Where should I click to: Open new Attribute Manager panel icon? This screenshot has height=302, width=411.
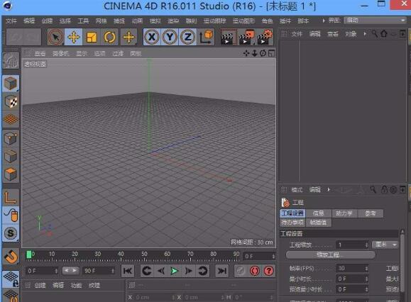(x=402, y=189)
